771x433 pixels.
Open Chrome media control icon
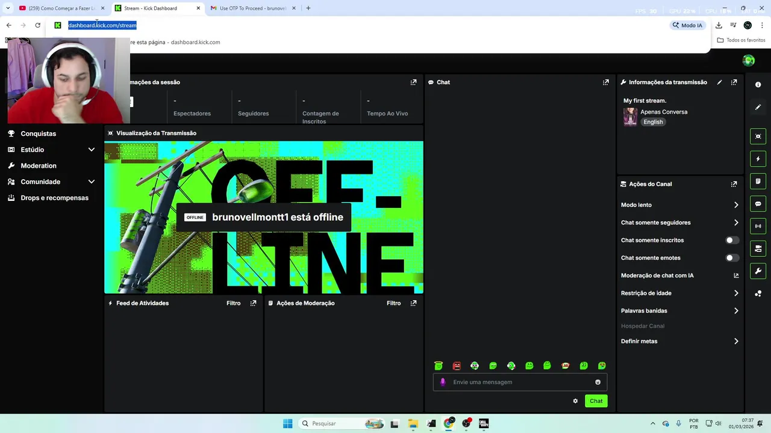point(733,25)
